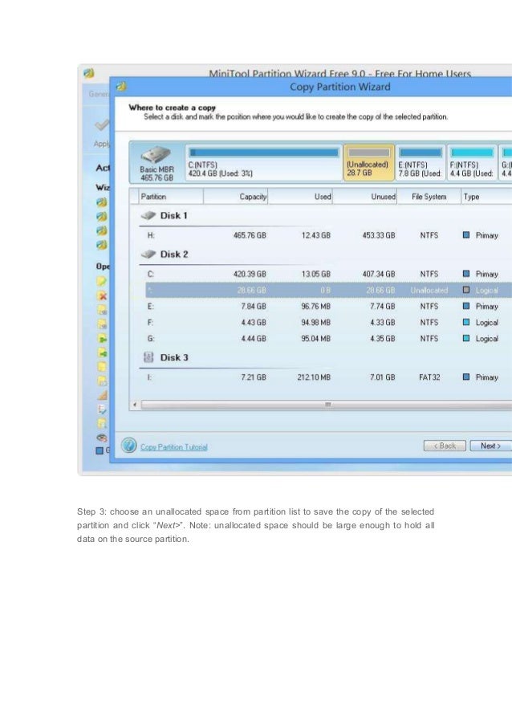Select the E: partition row
The height and width of the screenshot is (725, 512).
click(x=325, y=307)
